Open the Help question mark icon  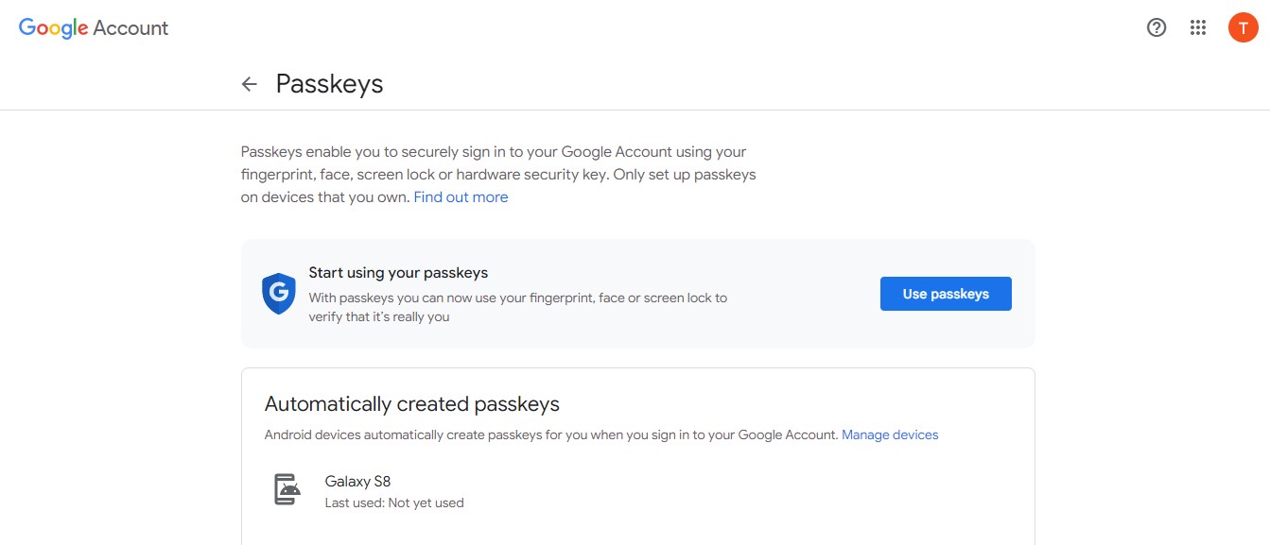1157,27
